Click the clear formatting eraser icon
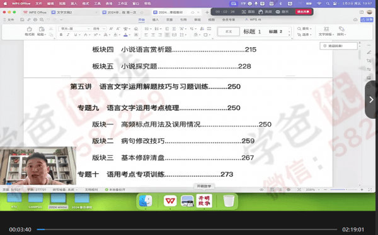The image size is (378, 235). coord(136,29)
